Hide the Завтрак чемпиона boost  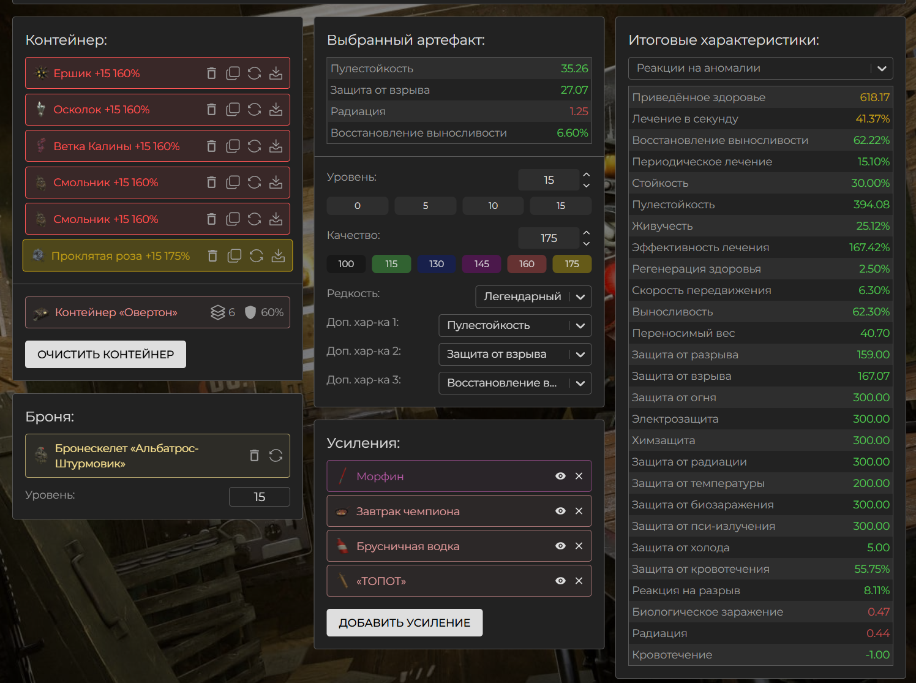(x=560, y=511)
